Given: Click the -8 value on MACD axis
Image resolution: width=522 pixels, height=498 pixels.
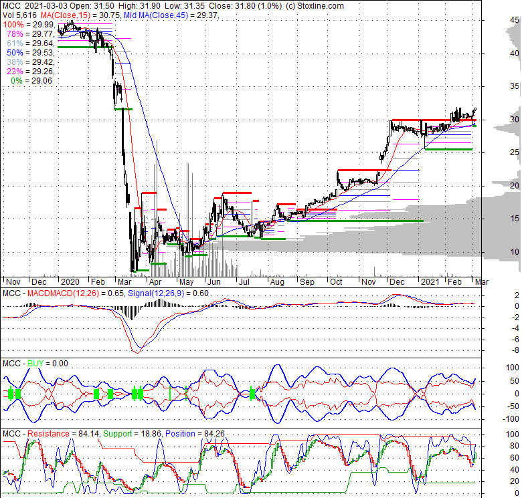Looking at the screenshot, I should click(516, 350).
